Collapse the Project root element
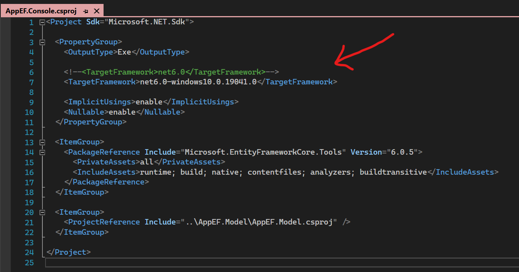Image resolution: width=519 pixels, height=272 pixels. (x=42, y=22)
